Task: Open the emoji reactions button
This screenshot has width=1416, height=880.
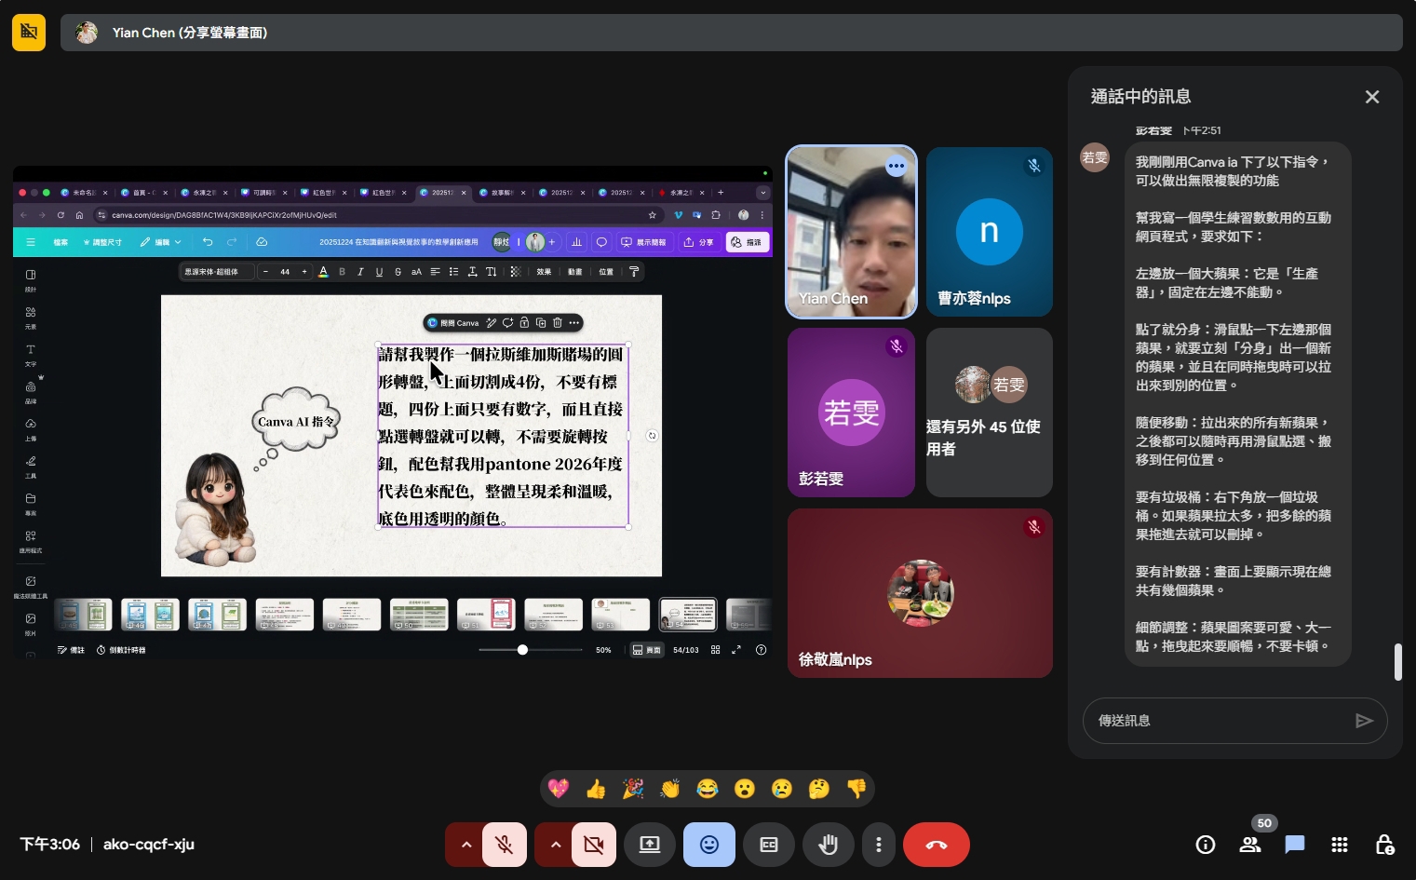Action: [708, 845]
